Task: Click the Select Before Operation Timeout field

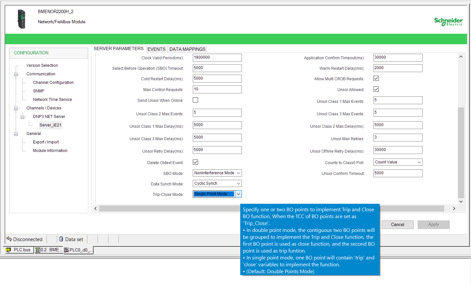Action: (x=217, y=68)
